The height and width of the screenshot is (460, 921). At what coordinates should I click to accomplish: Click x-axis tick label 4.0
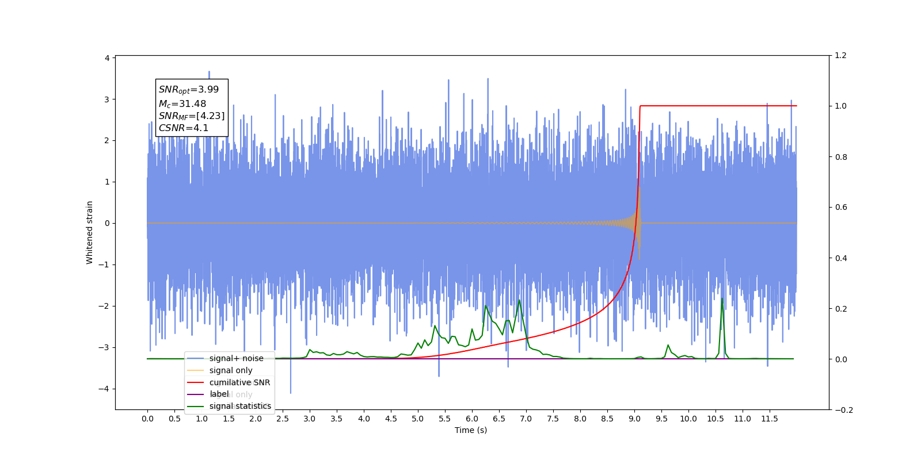click(364, 419)
